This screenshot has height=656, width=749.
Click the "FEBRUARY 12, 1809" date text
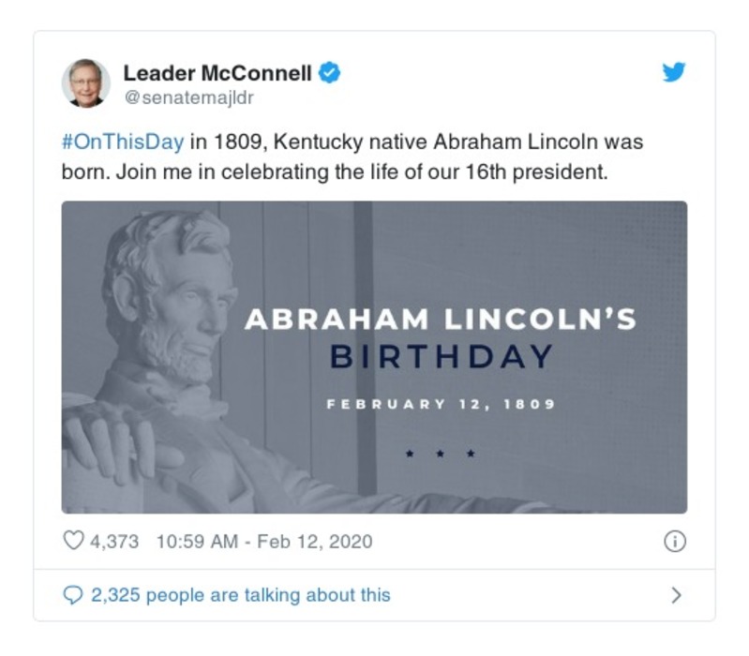440,405
